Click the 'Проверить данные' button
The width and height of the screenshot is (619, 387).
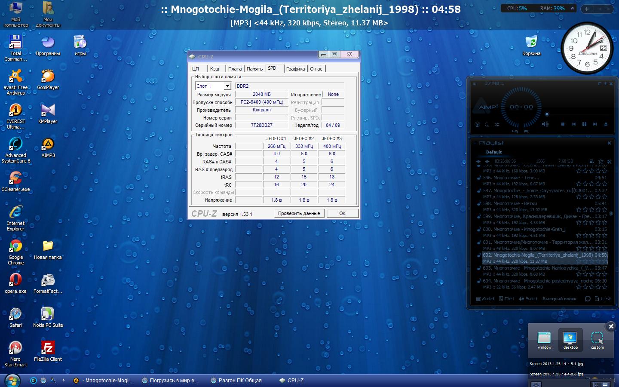[299, 213]
